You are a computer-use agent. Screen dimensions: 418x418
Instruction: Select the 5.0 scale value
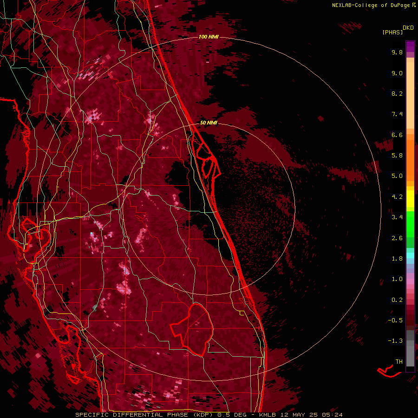tap(397, 176)
